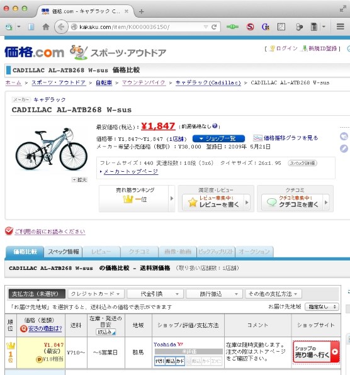350x375 pixels.
Task: Open the お届け先地域 指定なし selector
Action: click(322, 306)
